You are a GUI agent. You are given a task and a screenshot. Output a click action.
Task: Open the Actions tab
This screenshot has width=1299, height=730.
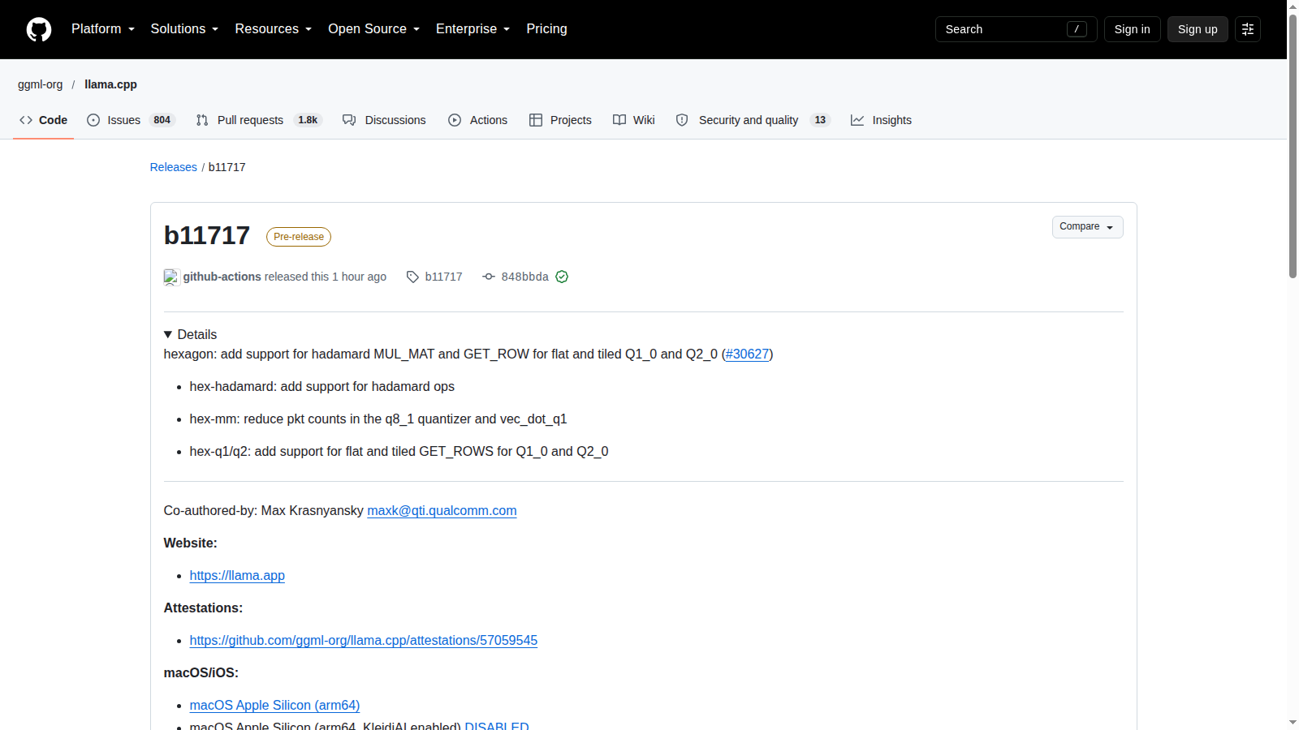pyautogui.click(x=477, y=120)
